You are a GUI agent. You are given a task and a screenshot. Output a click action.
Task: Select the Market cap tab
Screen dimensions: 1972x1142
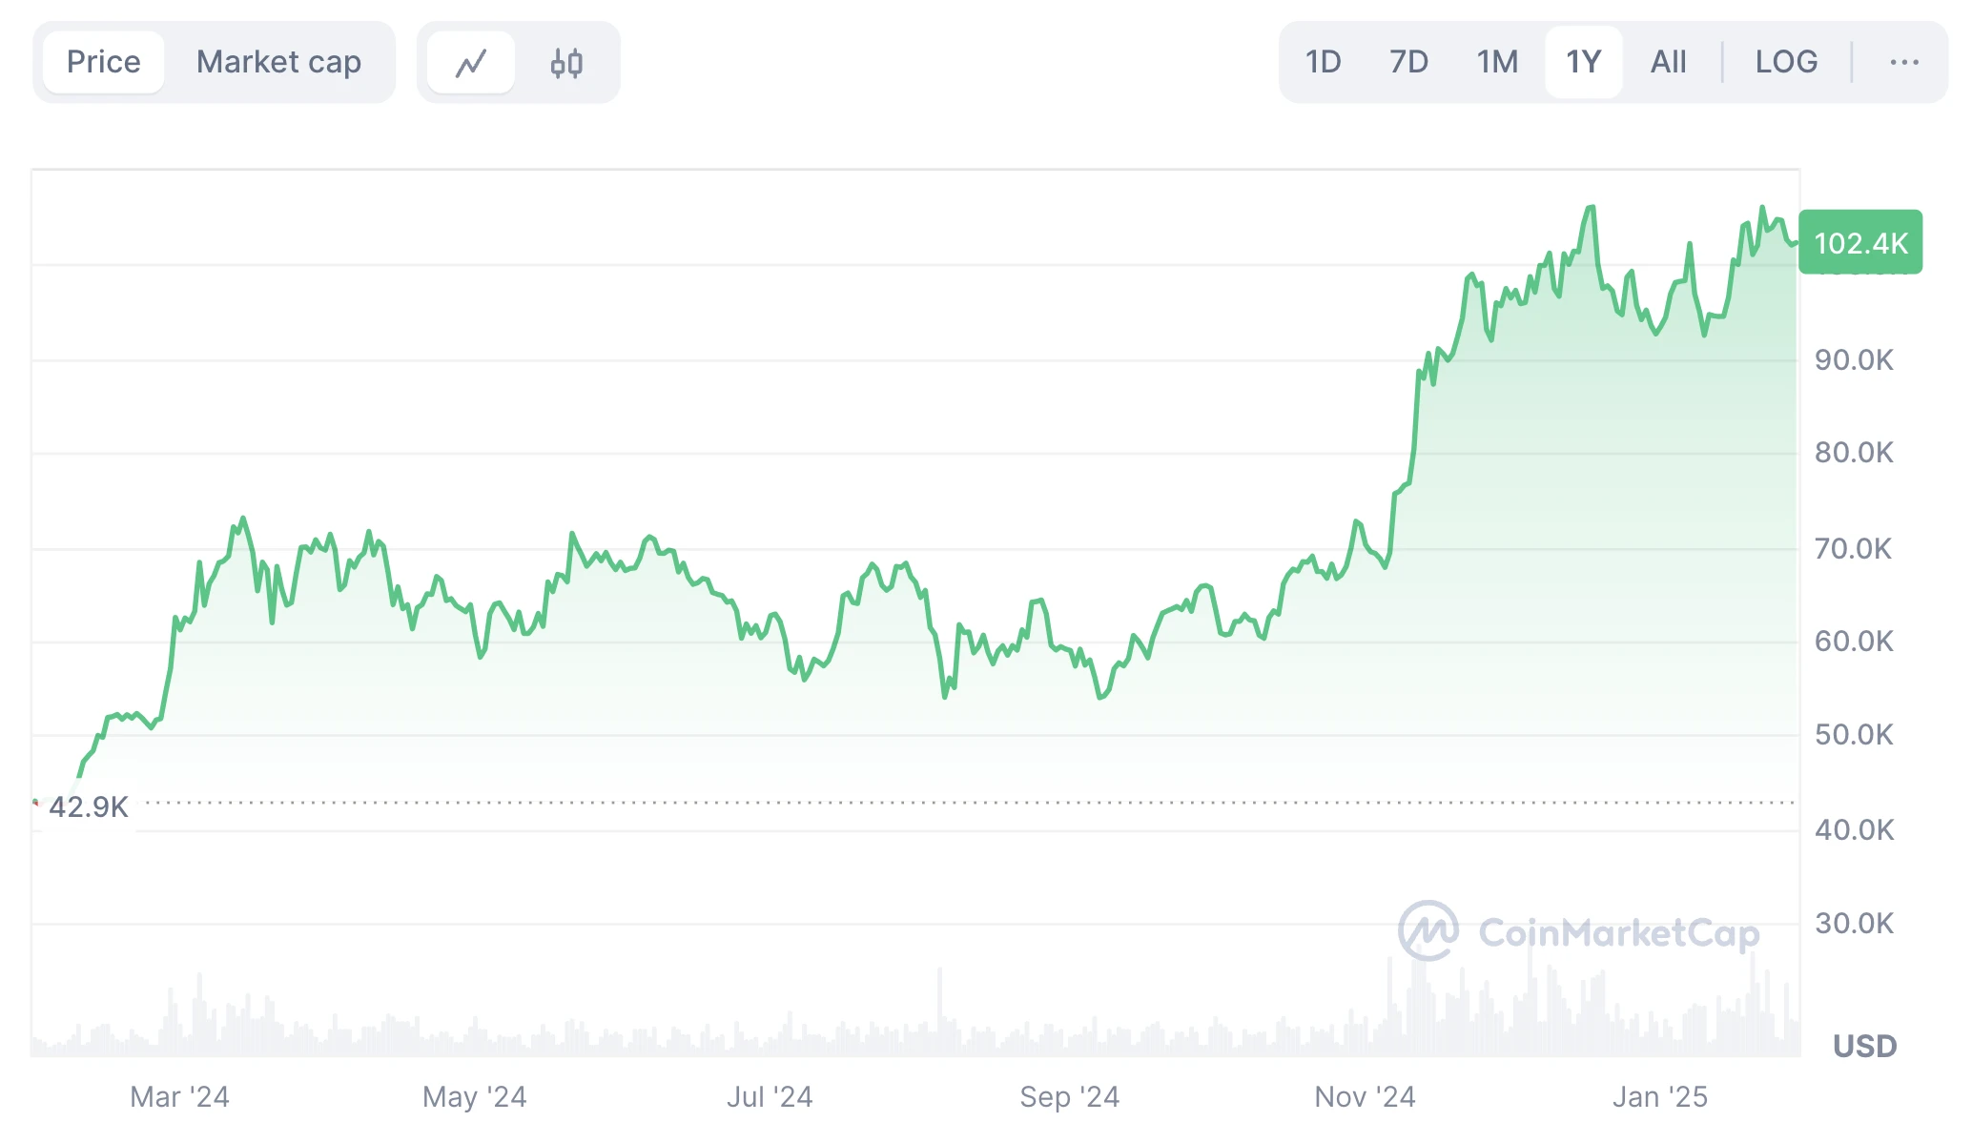click(278, 62)
